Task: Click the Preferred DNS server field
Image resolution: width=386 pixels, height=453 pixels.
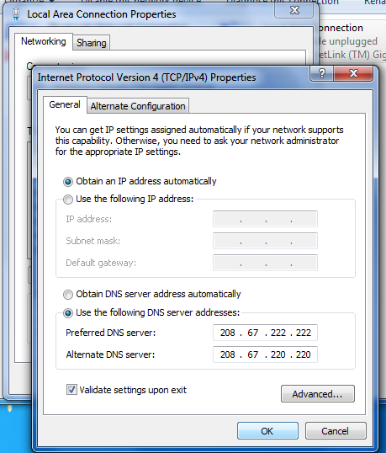Action: [x=265, y=333]
